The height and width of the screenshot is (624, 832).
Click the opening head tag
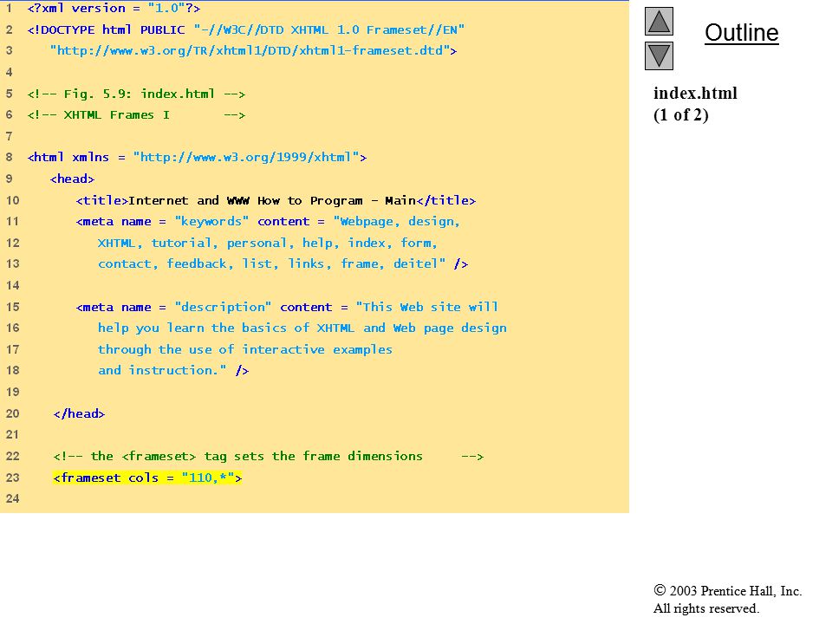(72, 179)
